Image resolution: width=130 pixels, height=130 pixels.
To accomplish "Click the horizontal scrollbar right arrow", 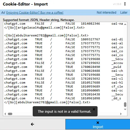I will click(x=121, y=114).
